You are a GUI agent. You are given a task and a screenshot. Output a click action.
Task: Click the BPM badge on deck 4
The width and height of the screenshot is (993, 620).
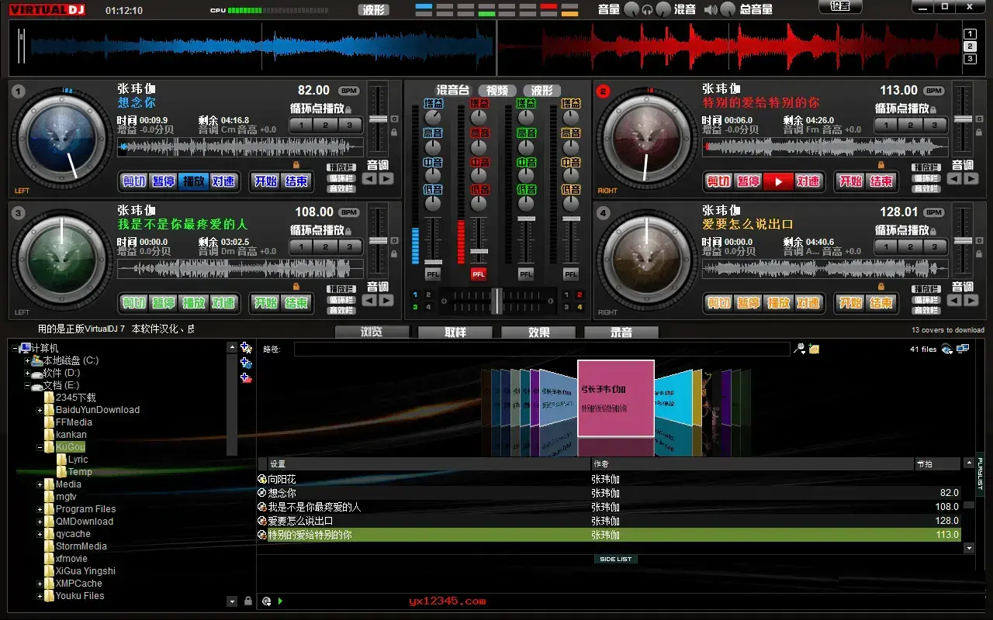pyautogui.click(x=934, y=212)
